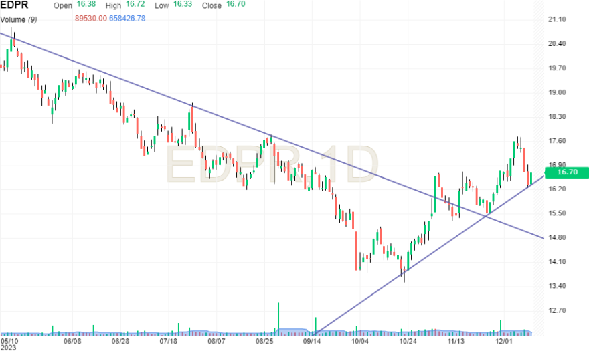This screenshot has height=353, width=589.
Task: Click the 12/01 date axis label
Action: coord(504,342)
